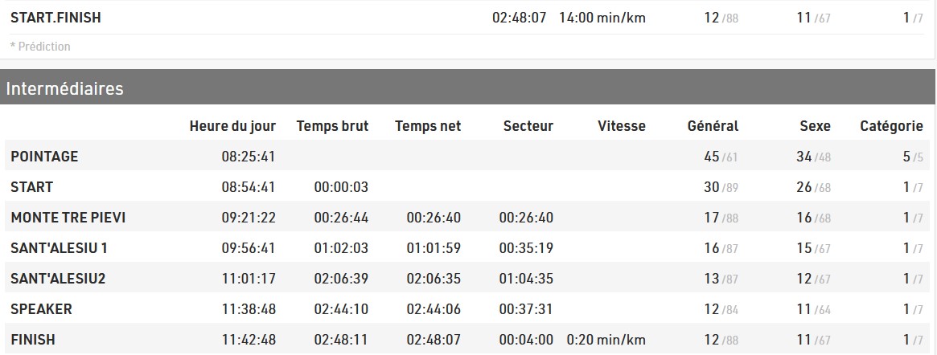Click the SANT'ALESIU2 checkpoint label
Viewport: 937px width, 355px height.
coord(58,279)
